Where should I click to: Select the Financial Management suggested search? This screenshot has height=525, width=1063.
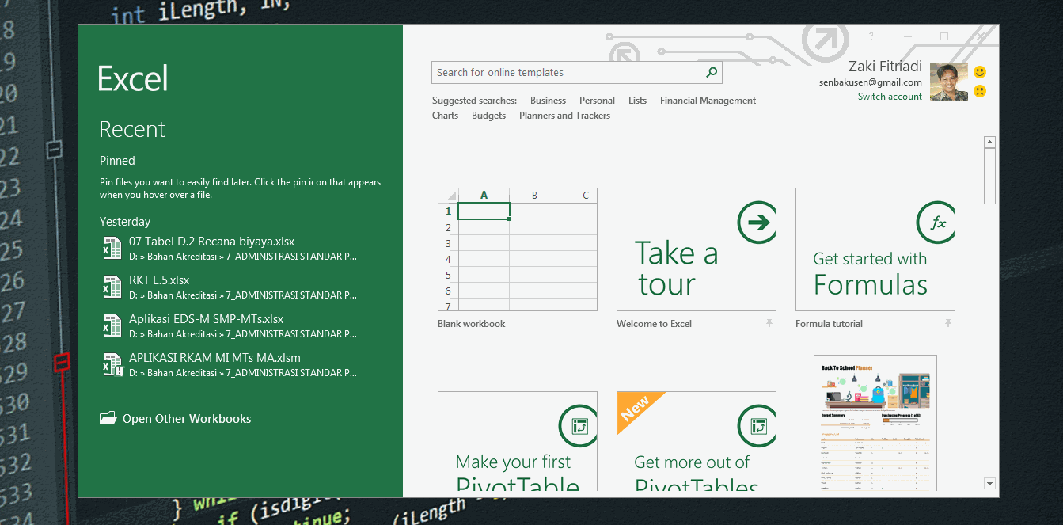[708, 100]
